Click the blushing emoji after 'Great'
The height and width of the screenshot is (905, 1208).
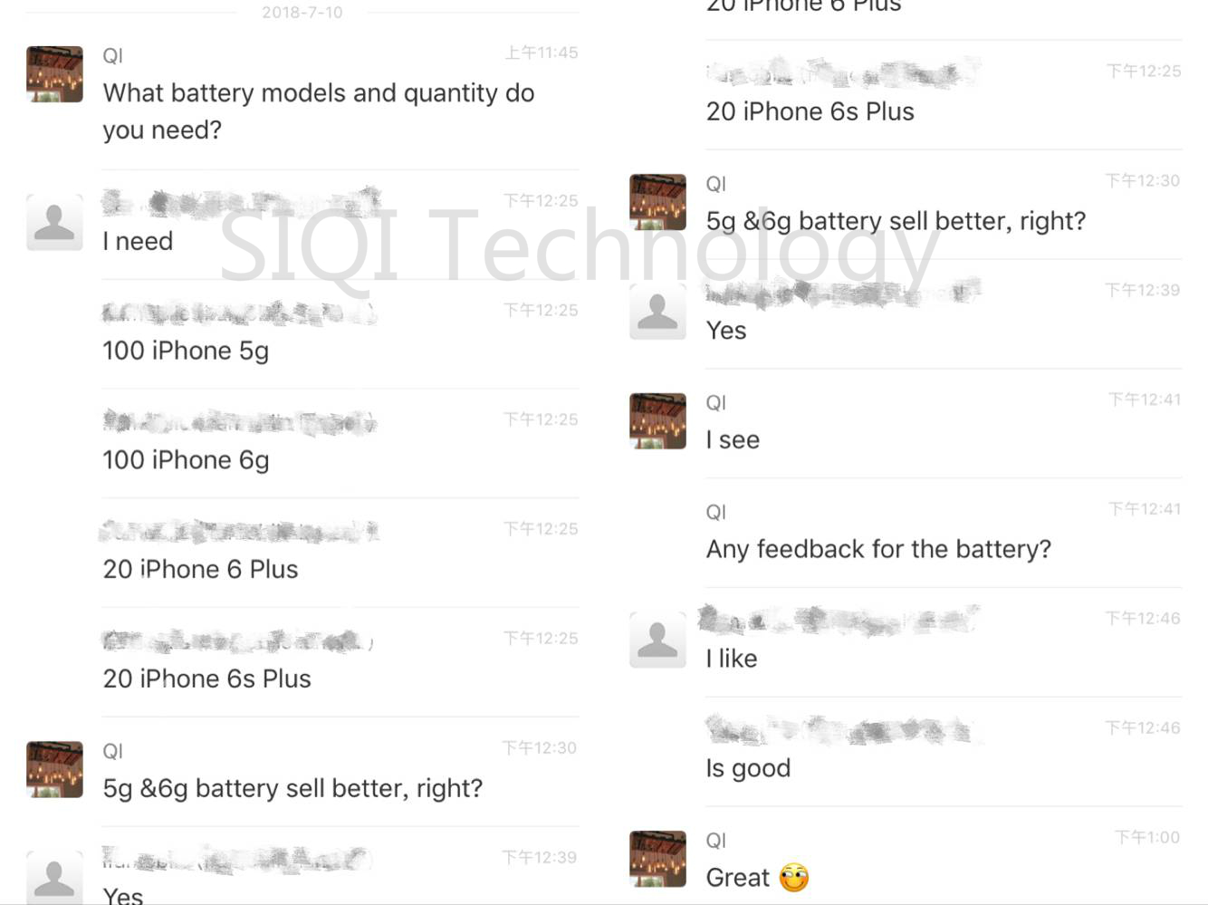(x=794, y=877)
